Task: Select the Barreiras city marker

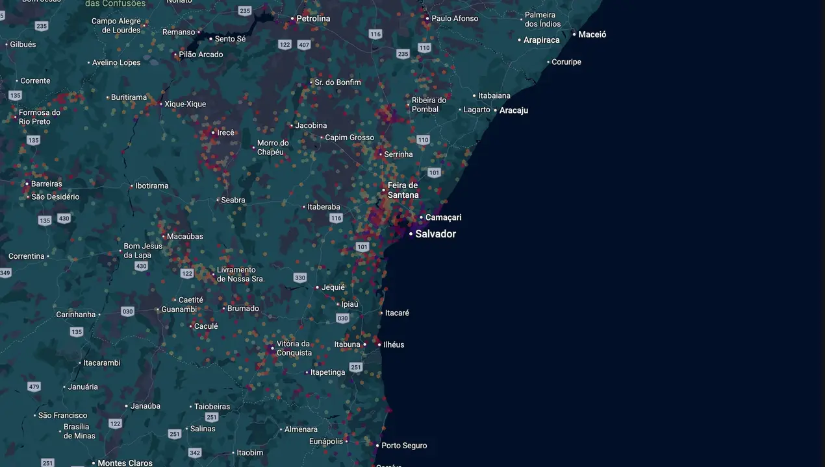Action: tap(27, 184)
